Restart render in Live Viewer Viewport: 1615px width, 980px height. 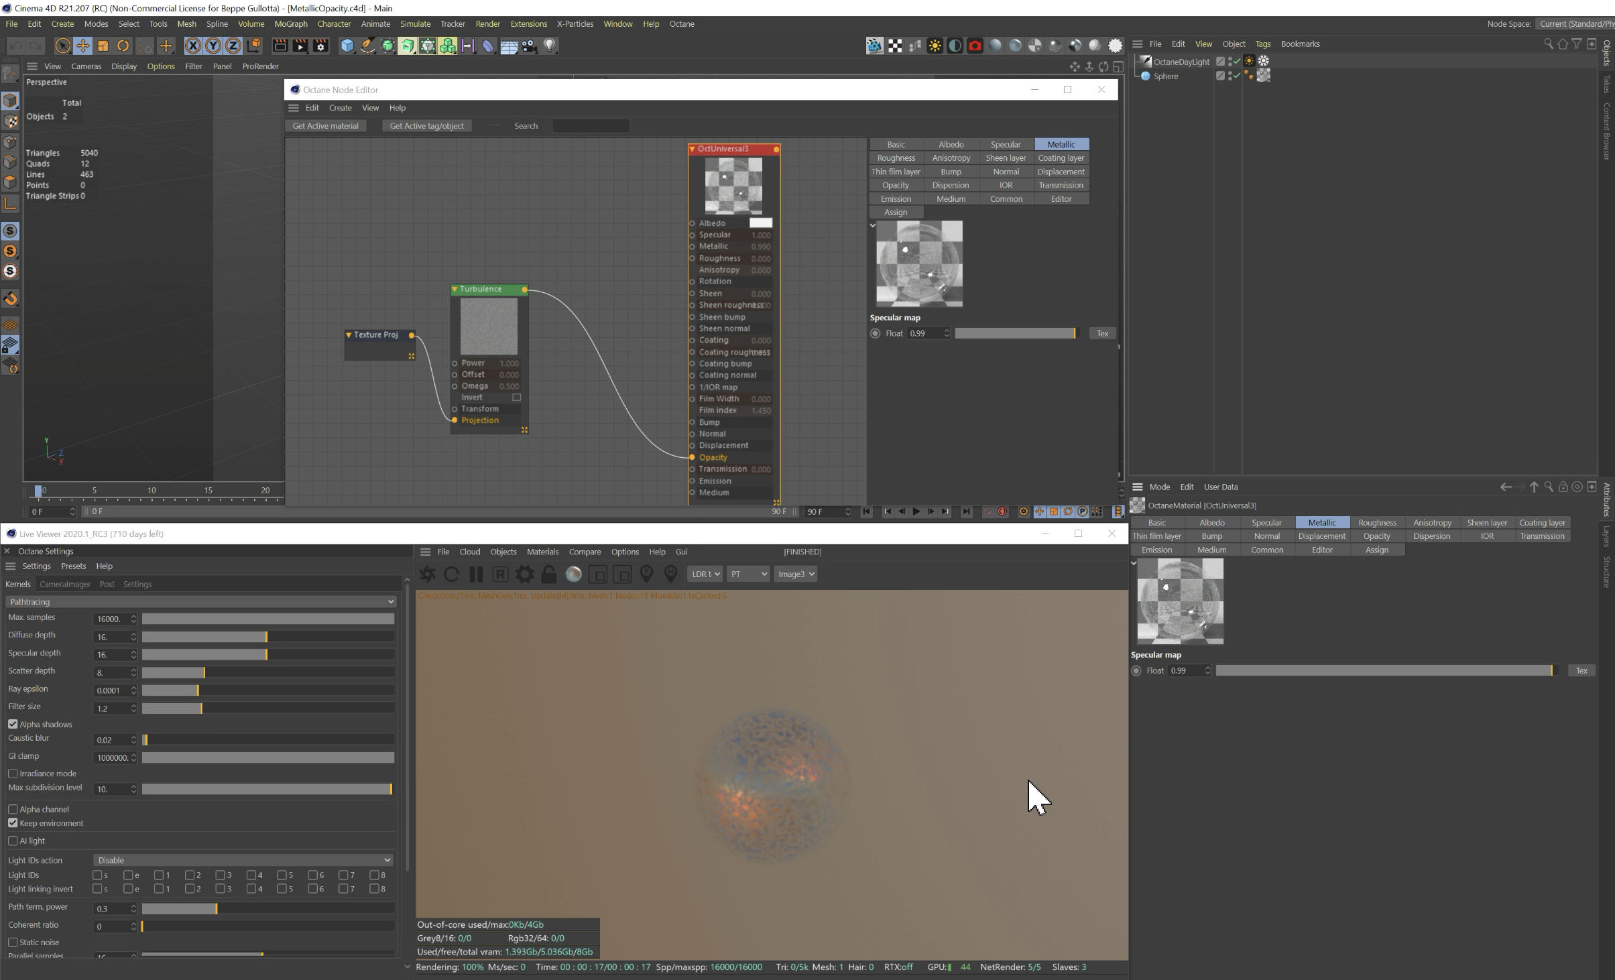[x=451, y=574]
